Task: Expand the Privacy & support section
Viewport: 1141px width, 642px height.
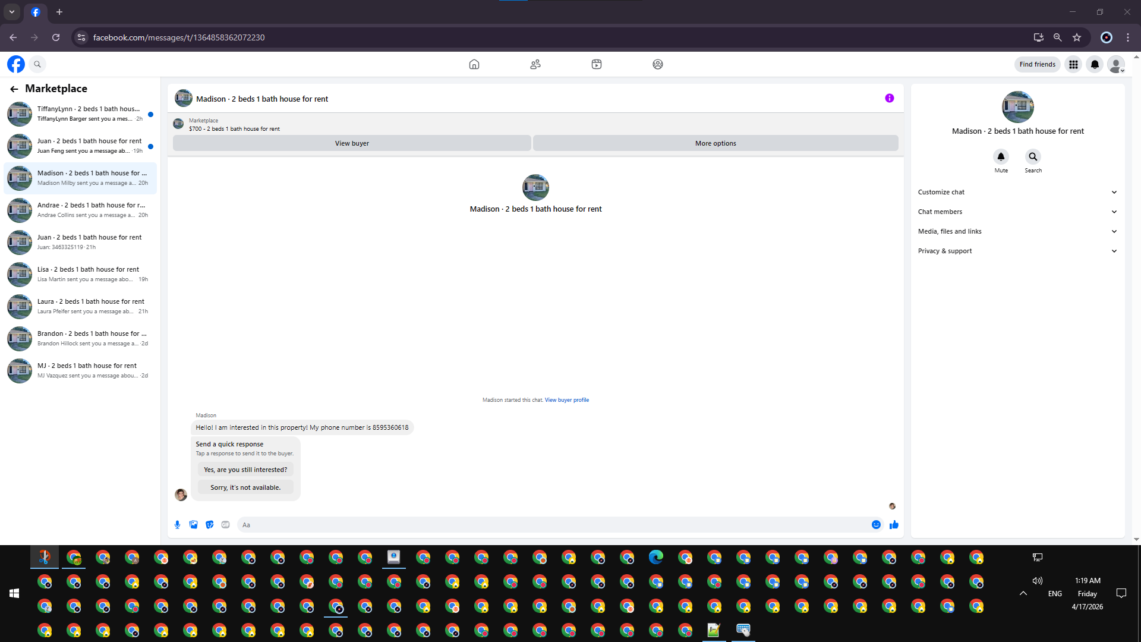Action: tap(1017, 251)
